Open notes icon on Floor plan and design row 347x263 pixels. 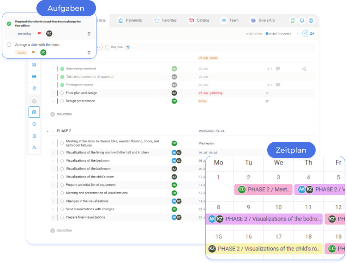(x=267, y=93)
